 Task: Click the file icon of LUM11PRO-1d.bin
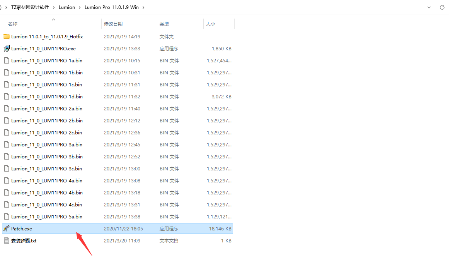[x=6, y=97]
